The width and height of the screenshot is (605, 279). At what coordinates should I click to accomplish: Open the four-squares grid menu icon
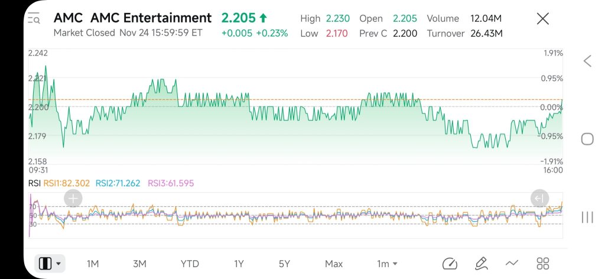tap(543, 264)
